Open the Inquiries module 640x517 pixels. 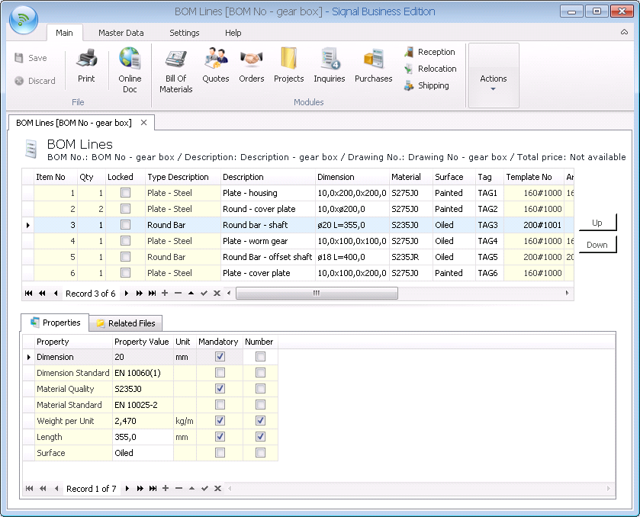(x=329, y=66)
